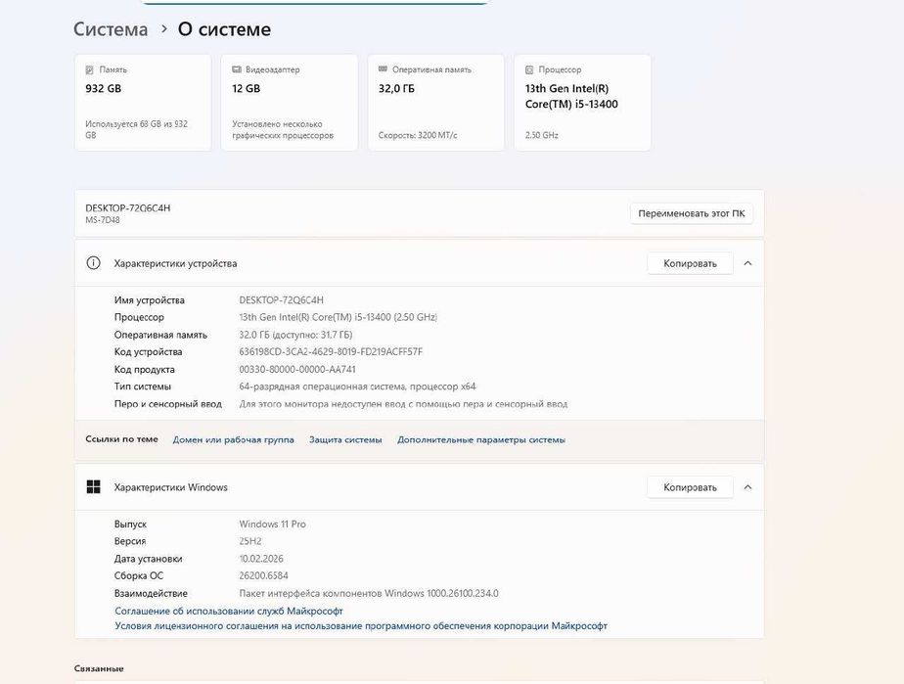Open the 932 GB storage card

[143, 103]
